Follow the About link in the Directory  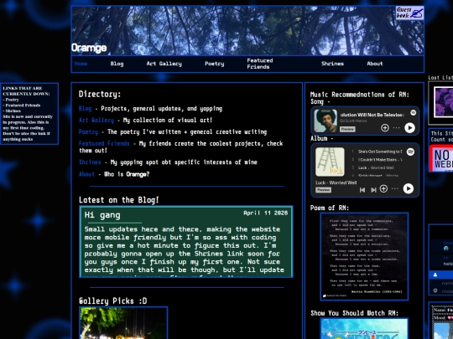point(86,174)
